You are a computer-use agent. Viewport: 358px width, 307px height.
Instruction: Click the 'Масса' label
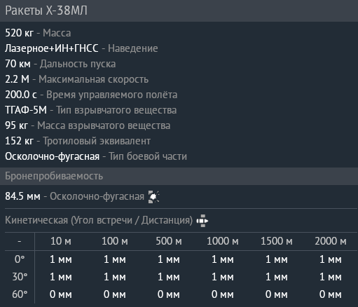[57, 33]
